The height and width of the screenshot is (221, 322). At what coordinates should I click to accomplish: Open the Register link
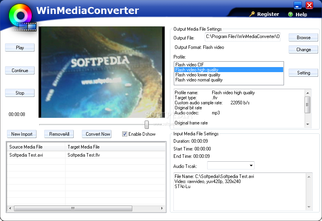coord(268,14)
